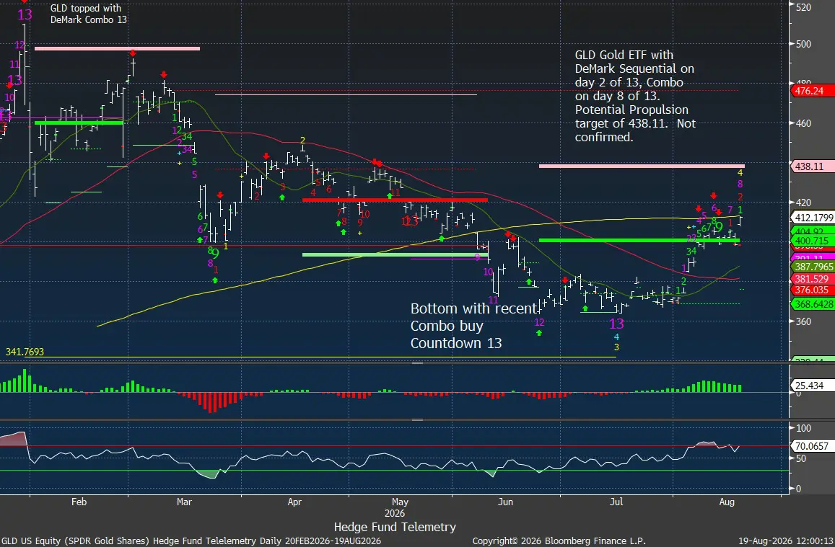This screenshot has width=835, height=547.
Task: Select the thick pink line at the 438.11 level
Action: click(642, 166)
